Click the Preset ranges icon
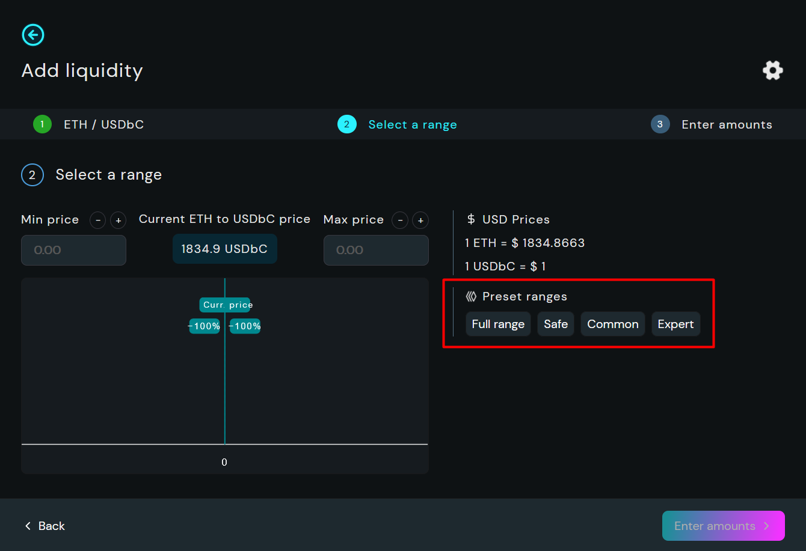Viewport: 806px width, 551px height. [x=471, y=297]
